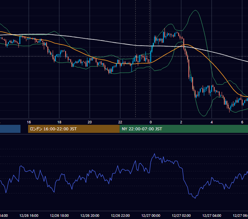Click the "20" hour label on price chart axis
Image resolution: width=248 pixels, height=219 pixels.
pyautogui.click(x=90, y=122)
